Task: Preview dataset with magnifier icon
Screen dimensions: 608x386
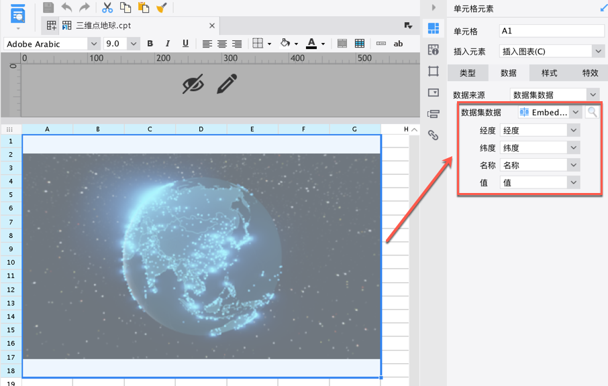Action: pos(592,113)
